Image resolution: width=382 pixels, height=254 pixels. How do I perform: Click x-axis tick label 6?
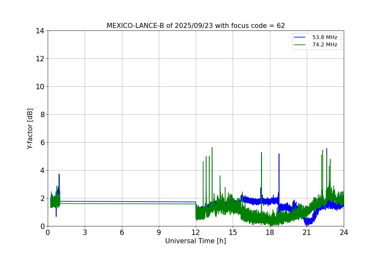[122, 232]
